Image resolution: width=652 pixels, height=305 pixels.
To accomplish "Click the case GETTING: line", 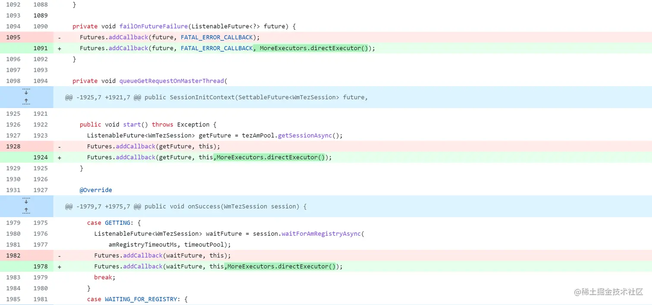I will click(114, 223).
